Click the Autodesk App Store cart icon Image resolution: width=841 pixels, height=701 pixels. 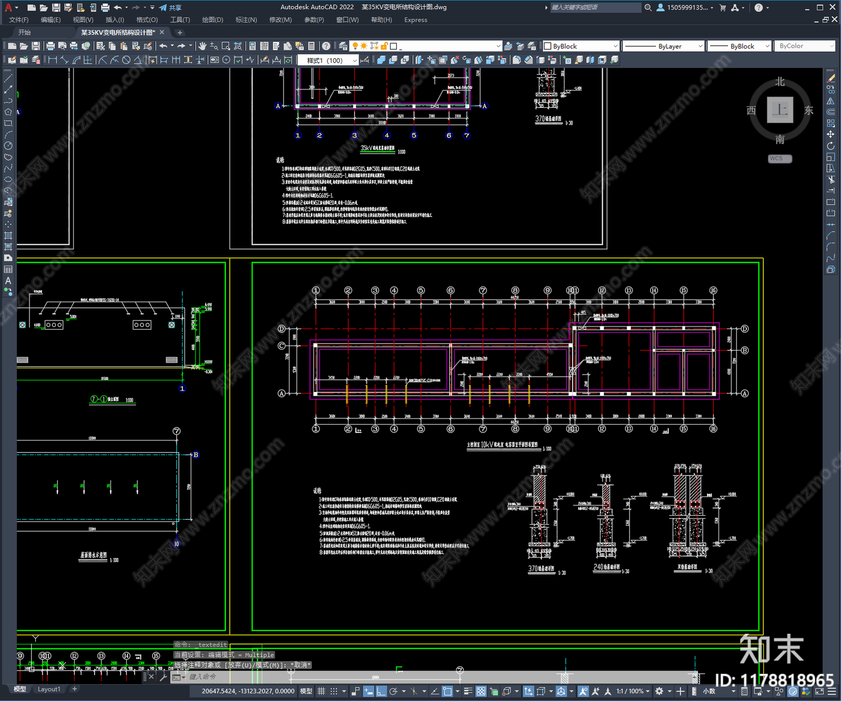[x=722, y=7]
